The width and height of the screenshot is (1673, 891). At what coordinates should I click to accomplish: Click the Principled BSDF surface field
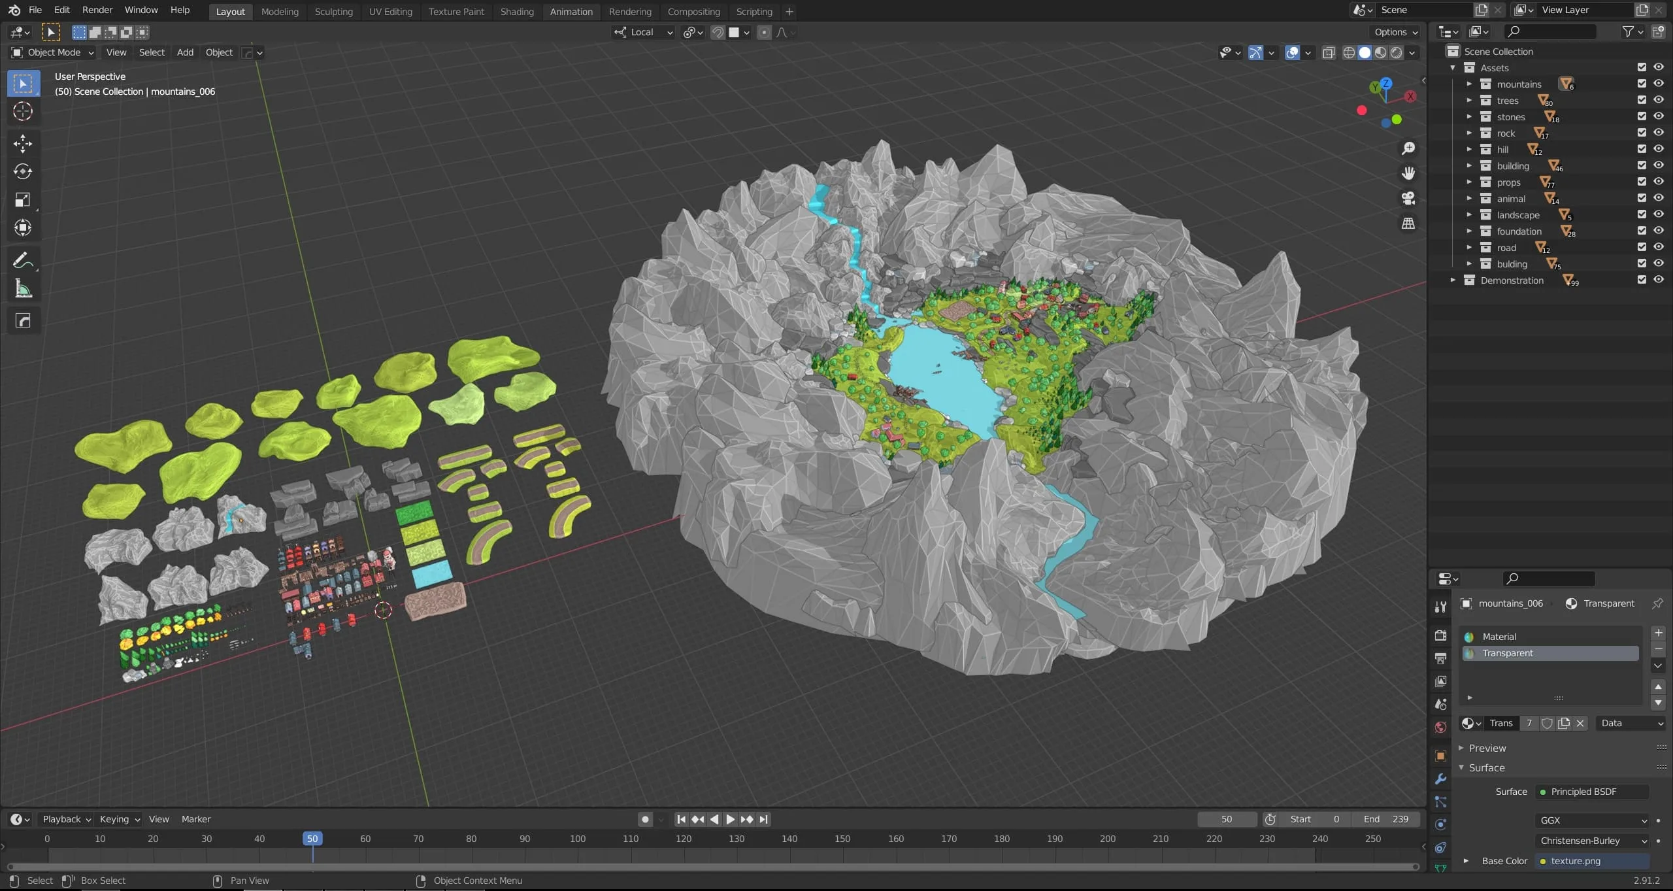coord(1592,792)
